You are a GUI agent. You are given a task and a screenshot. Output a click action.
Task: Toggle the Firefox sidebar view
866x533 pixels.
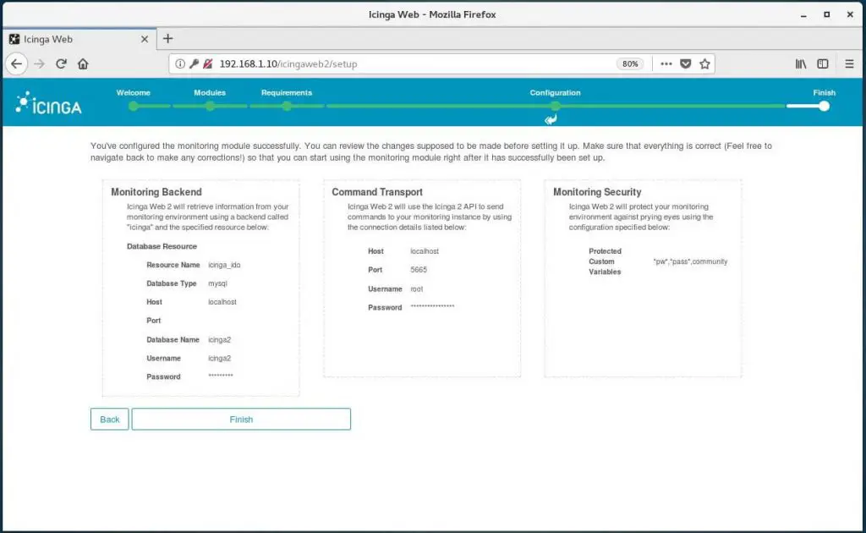pyautogui.click(x=823, y=64)
